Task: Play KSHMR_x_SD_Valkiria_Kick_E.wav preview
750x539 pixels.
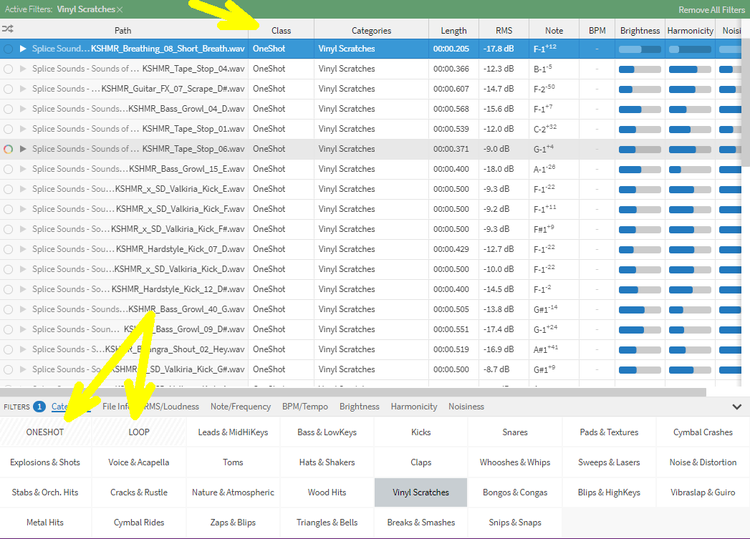Action: coord(22,189)
